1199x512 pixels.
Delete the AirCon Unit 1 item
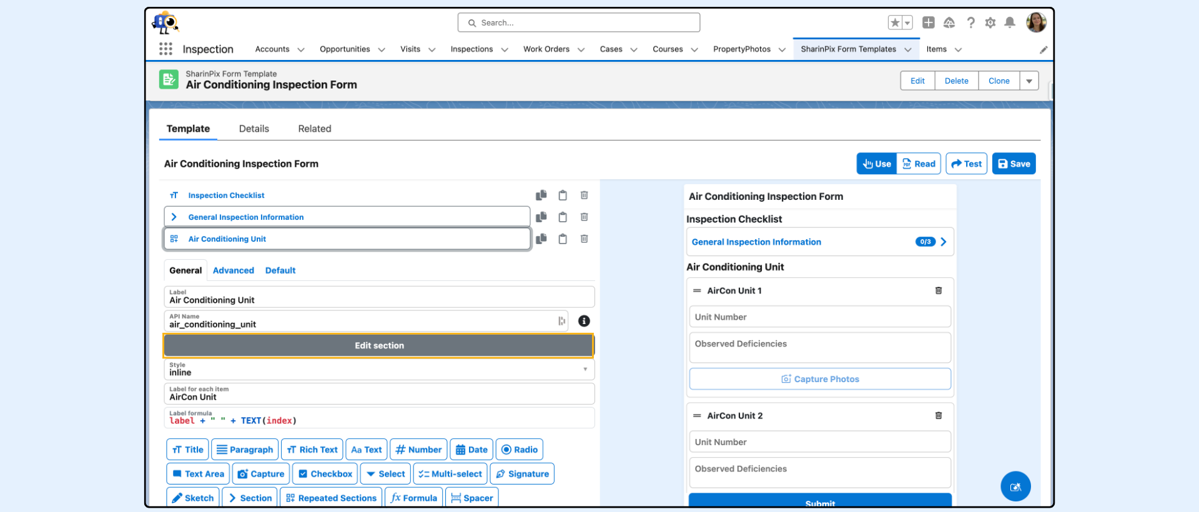(938, 291)
